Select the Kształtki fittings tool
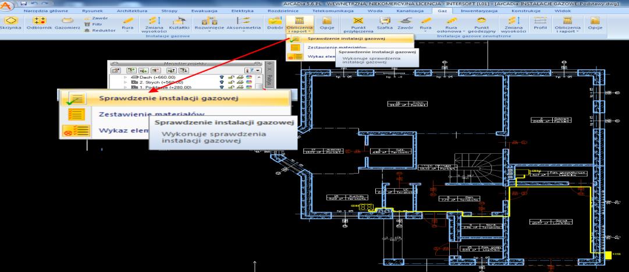The height and width of the screenshot is (272, 629). 179,23
